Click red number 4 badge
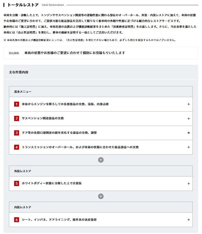Screen dimensions: 202x234 (16, 147)
